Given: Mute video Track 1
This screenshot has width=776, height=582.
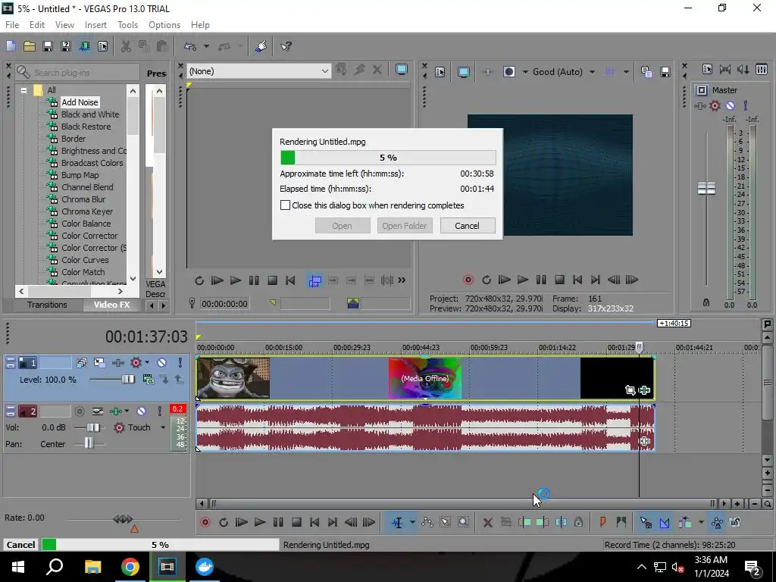Looking at the screenshot, I should pyautogui.click(x=162, y=363).
